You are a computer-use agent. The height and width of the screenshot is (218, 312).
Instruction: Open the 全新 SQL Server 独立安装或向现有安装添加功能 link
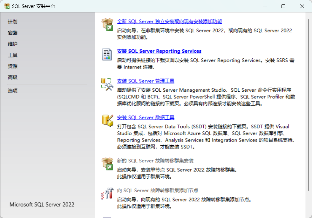click(169, 21)
